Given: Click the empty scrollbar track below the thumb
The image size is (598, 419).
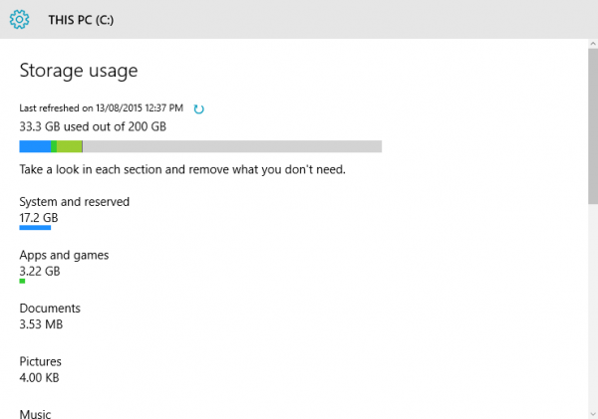Looking at the screenshot, I should tap(593, 307).
